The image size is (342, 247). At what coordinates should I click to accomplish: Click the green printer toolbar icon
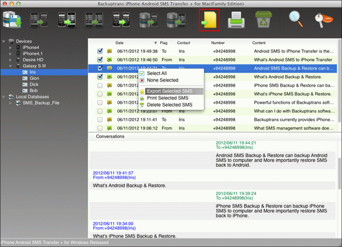click(x=236, y=20)
